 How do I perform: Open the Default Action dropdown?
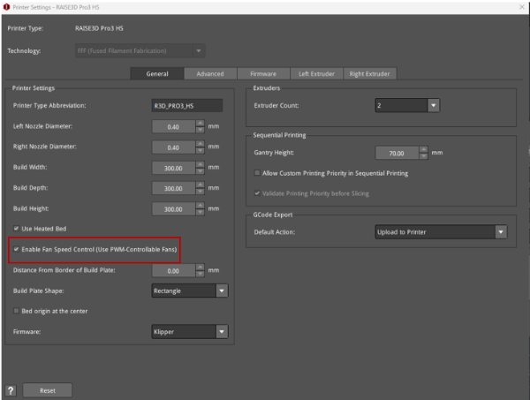(x=441, y=232)
